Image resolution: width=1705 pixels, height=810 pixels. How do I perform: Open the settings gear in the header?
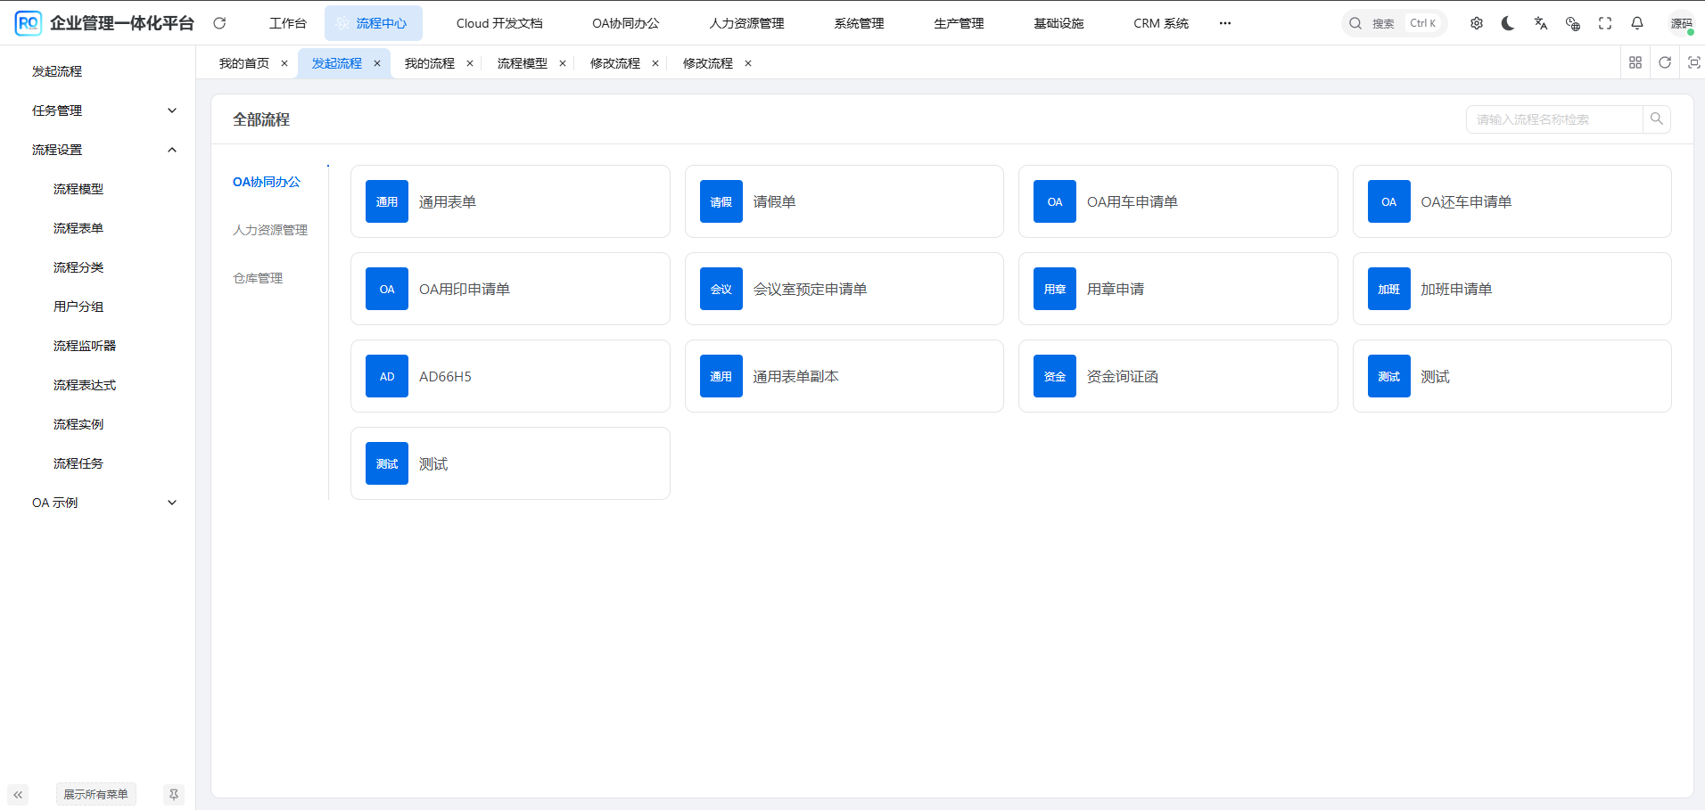[1477, 23]
